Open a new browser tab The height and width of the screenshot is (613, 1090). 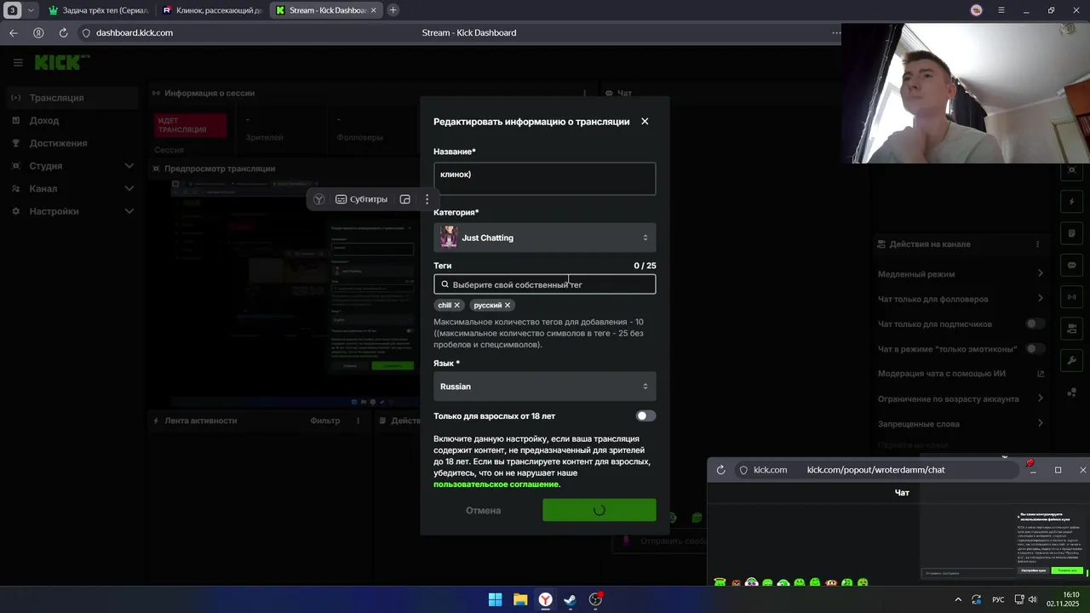(x=393, y=10)
